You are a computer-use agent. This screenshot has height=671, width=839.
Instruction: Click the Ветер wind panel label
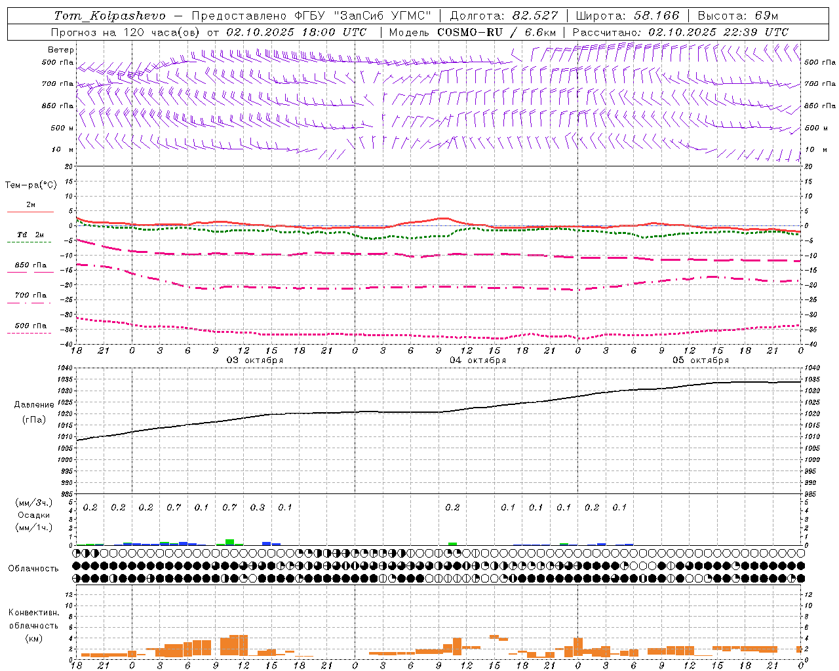pos(61,50)
